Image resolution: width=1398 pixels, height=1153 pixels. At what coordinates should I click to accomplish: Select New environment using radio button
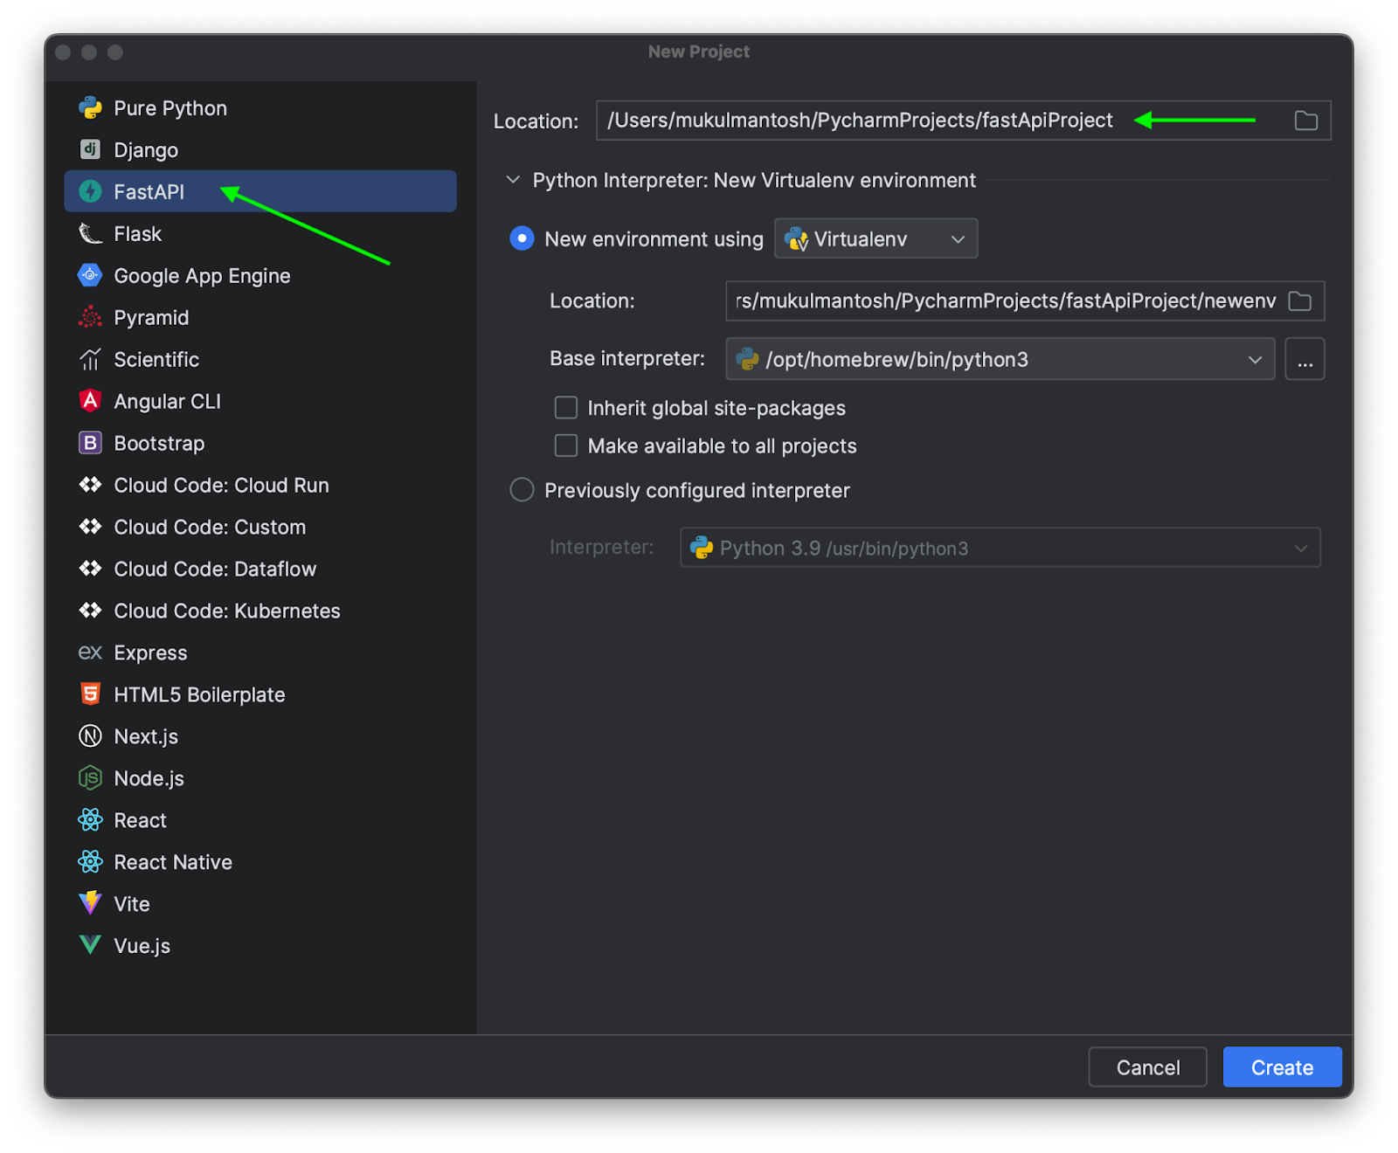(x=522, y=238)
